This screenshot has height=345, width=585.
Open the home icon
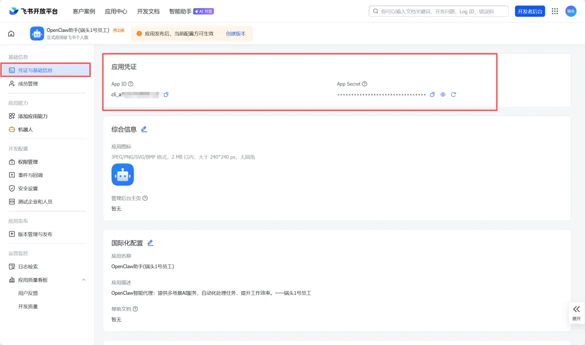pyautogui.click(x=11, y=34)
